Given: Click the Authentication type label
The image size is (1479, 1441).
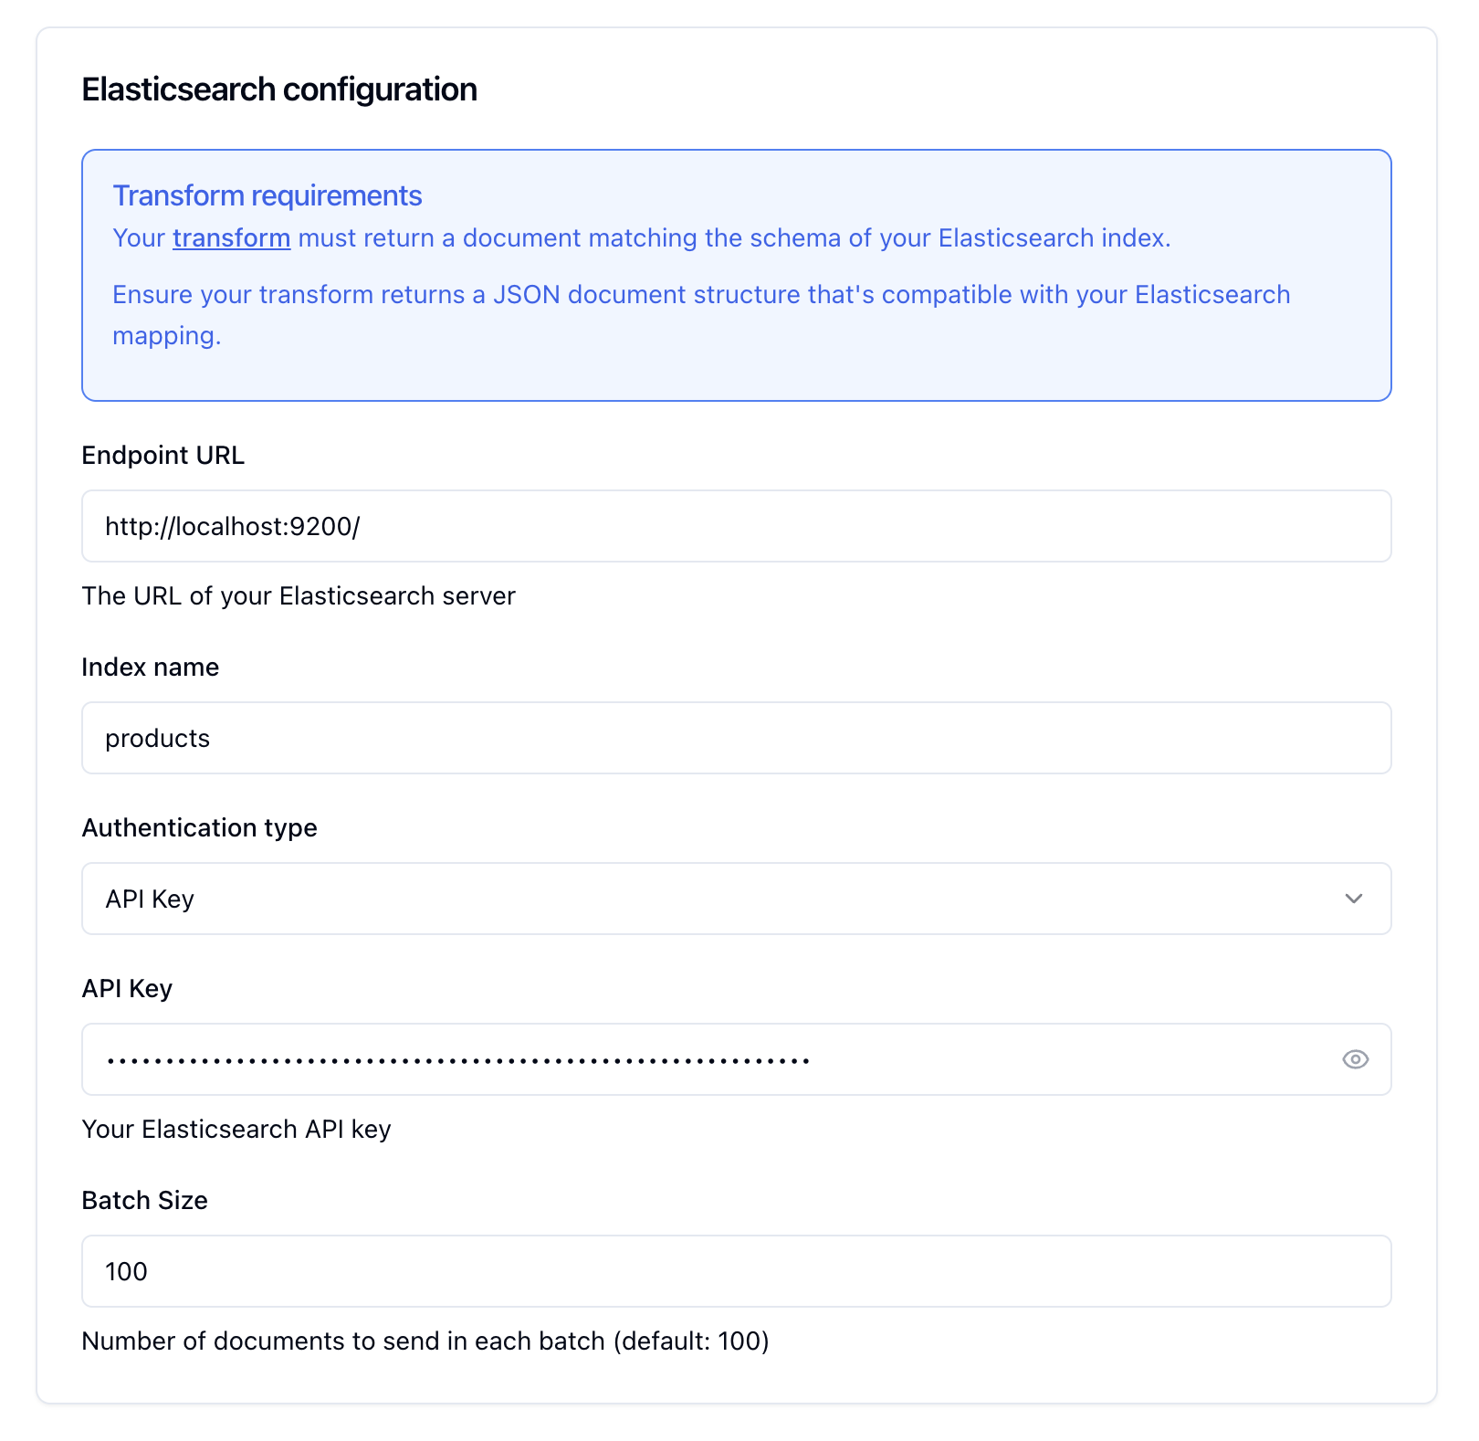Looking at the screenshot, I should click(x=199, y=828).
